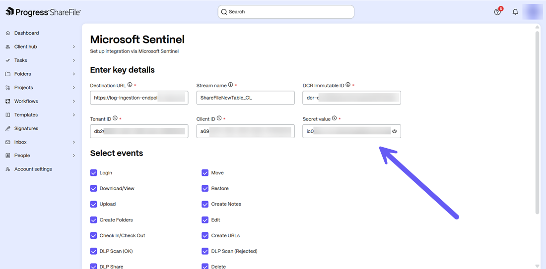The width and height of the screenshot is (546, 269).
Task: Expand the People submenu chevron
Action: click(74, 156)
